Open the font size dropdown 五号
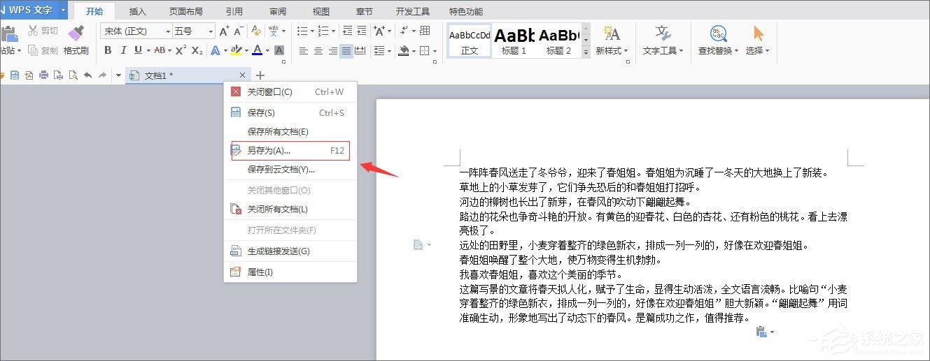The height and width of the screenshot is (361, 930). tap(210, 31)
